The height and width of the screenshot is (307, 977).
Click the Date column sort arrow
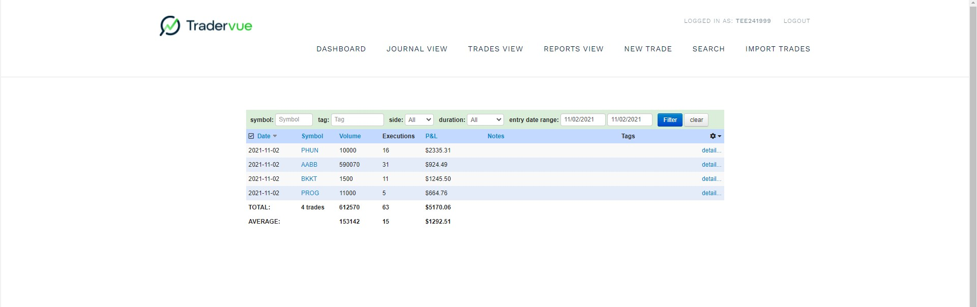pos(275,136)
